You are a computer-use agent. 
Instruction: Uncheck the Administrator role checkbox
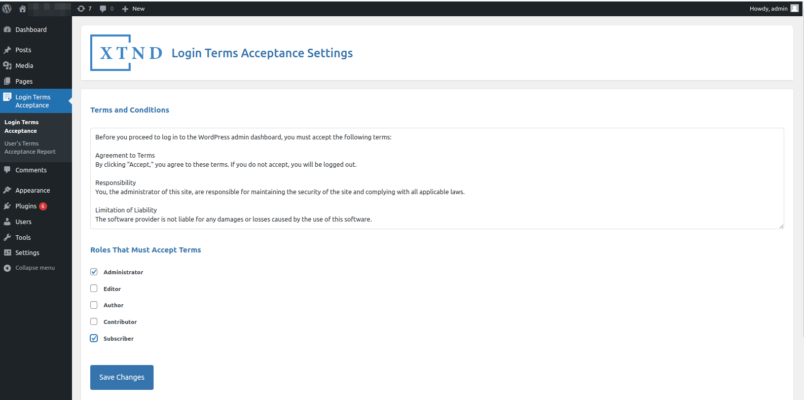pyautogui.click(x=94, y=272)
